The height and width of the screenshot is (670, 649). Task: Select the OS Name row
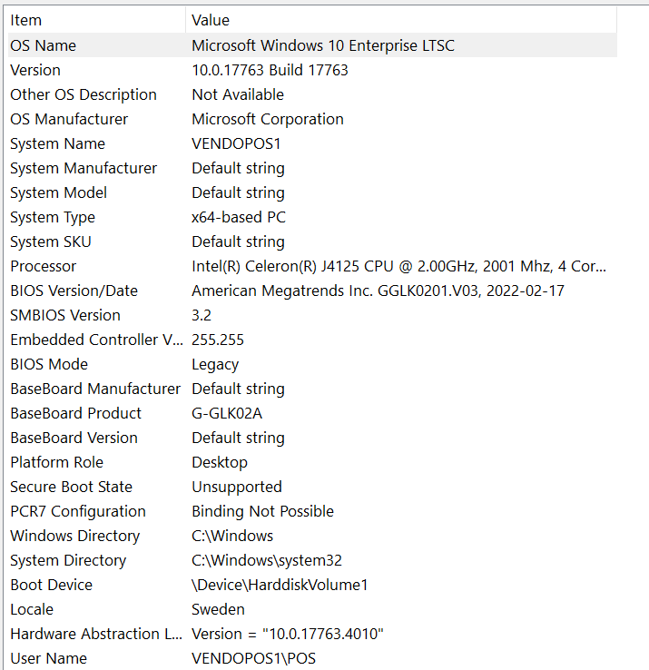coord(43,45)
